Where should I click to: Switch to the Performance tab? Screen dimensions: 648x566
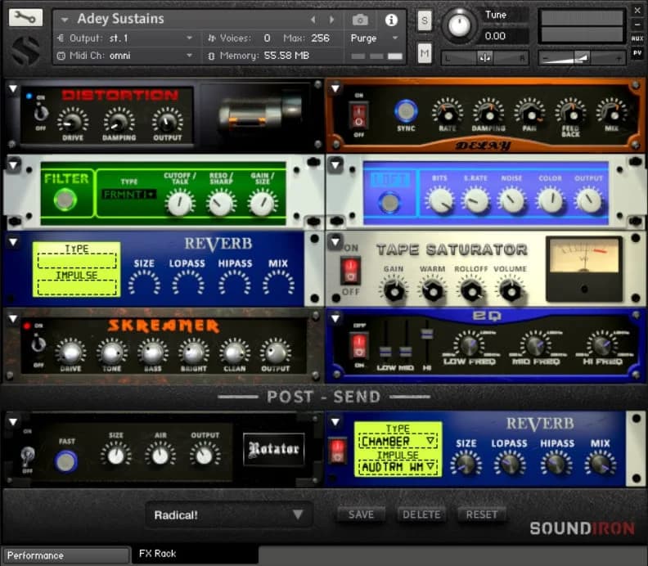click(x=64, y=555)
